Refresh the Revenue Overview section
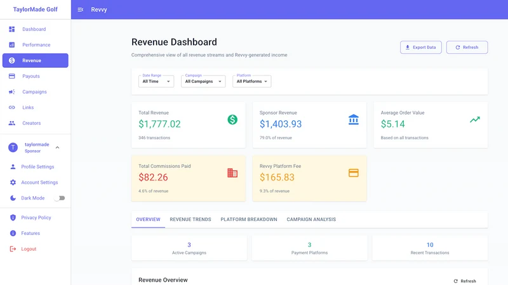508x285 pixels. (x=465, y=281)
